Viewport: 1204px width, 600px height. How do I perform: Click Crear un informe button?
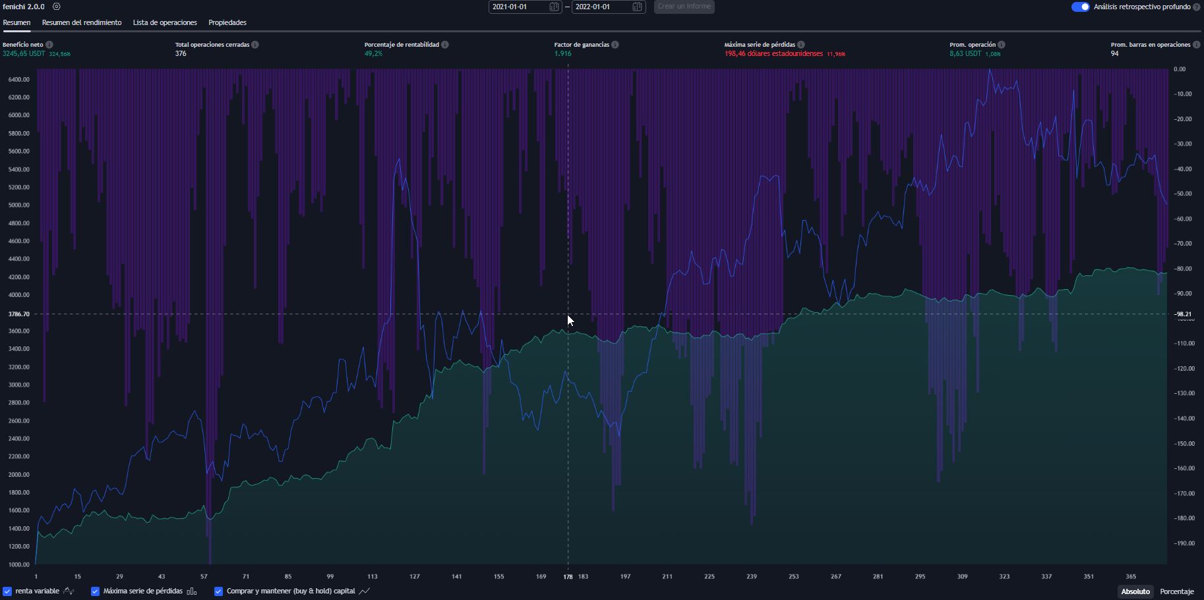[x=684, y=7]
